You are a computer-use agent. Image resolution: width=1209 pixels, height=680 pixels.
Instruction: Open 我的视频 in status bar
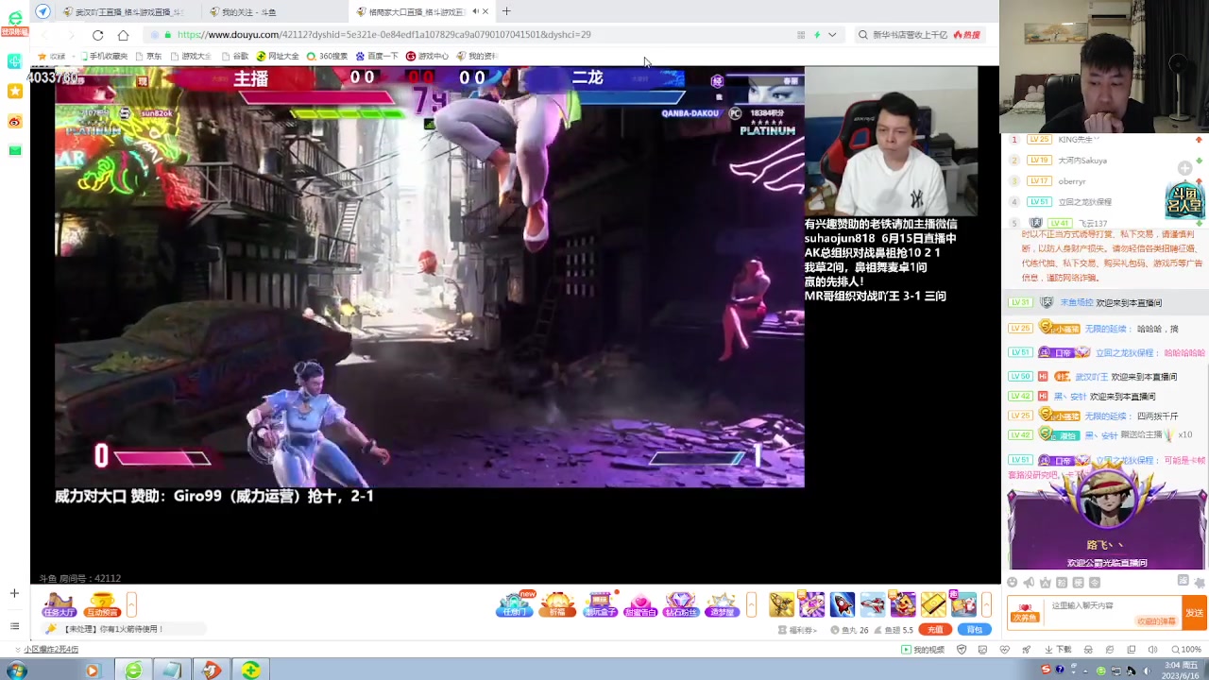click(923, 650)
